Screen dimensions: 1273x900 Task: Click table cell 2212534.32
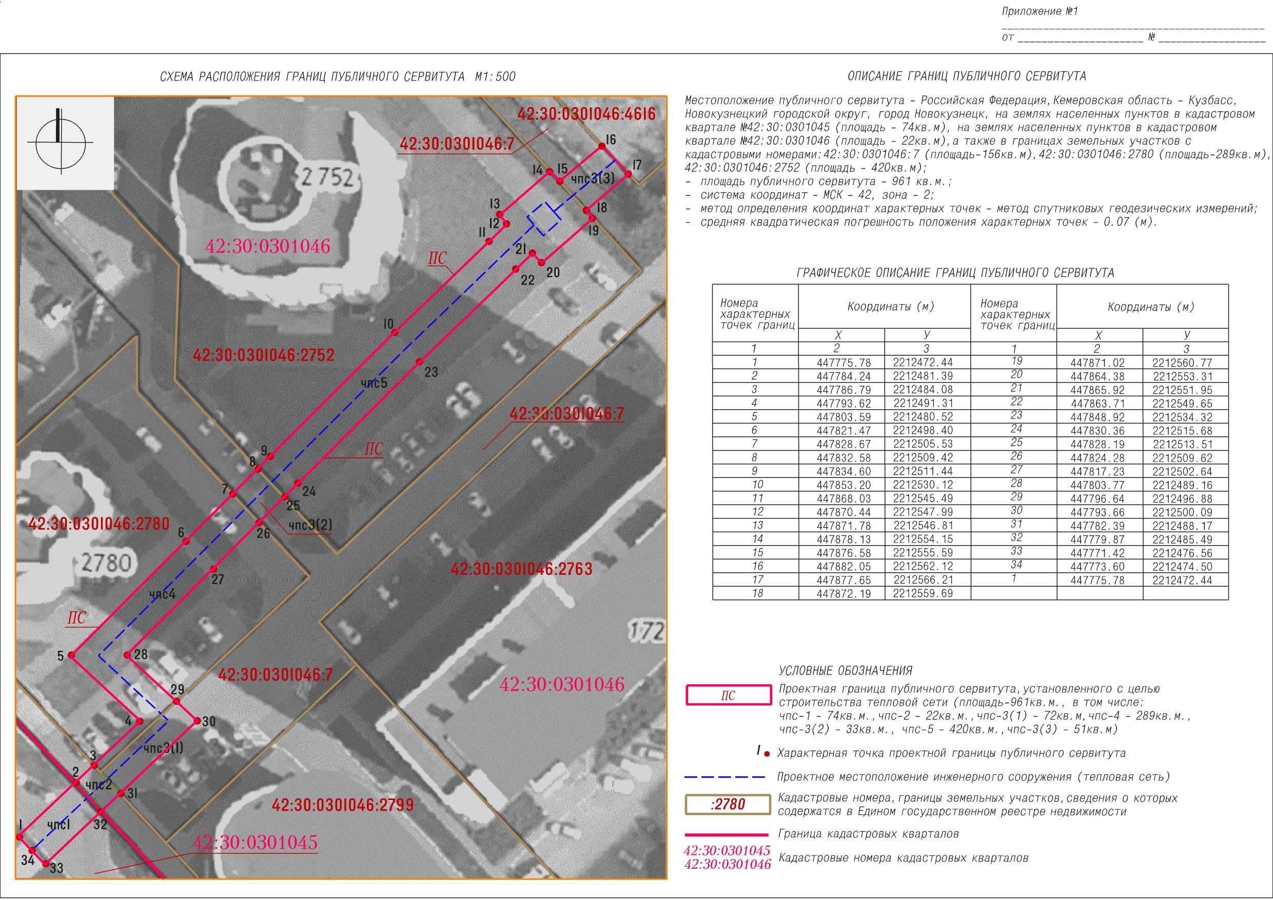click(x=1182, y=417)
